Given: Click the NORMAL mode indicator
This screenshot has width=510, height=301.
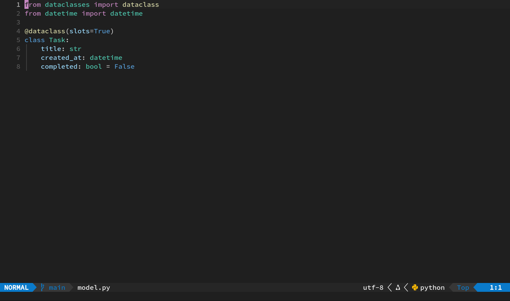Looking at the screenshot, I should point(16,287).
